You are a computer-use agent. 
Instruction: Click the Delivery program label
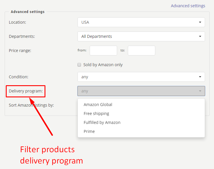pyautogui.click(x=26, y=91)
